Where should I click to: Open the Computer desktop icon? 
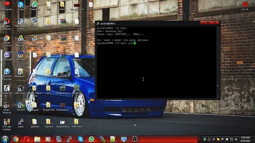(7, 6)
